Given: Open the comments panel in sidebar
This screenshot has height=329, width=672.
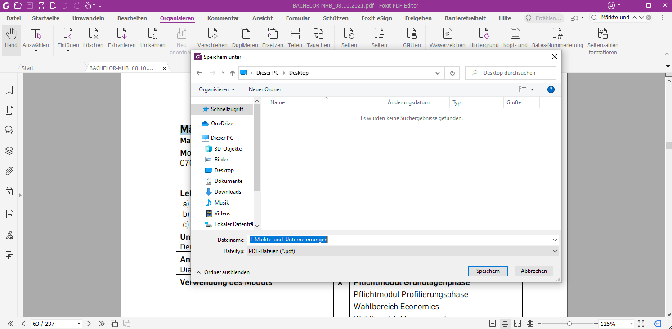Looking at the screenshot, I should (x=9, y=130).
